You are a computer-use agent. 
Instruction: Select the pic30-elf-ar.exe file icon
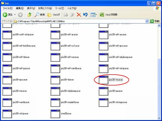55,35
